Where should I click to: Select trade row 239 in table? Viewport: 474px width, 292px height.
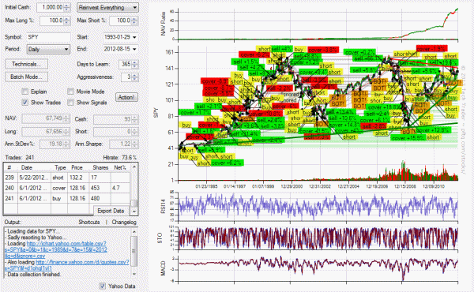point(67,178)
